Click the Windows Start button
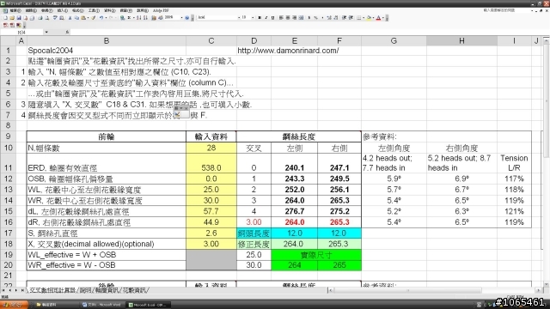 [x=14, y=305]
